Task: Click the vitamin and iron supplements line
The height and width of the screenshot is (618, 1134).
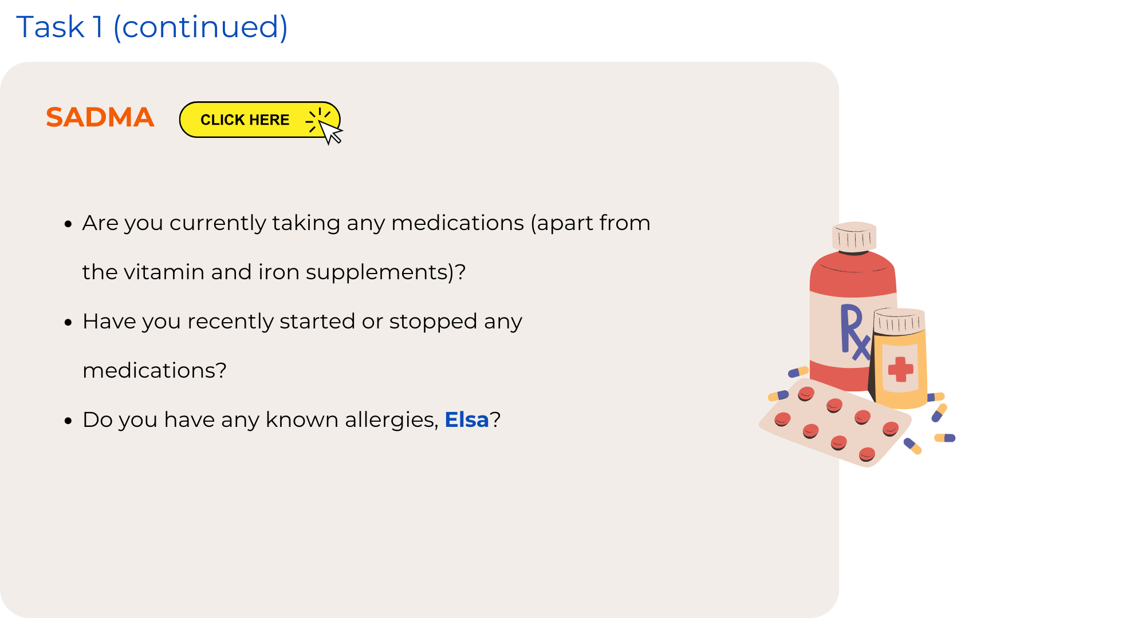Action: [x=274, y=272]
